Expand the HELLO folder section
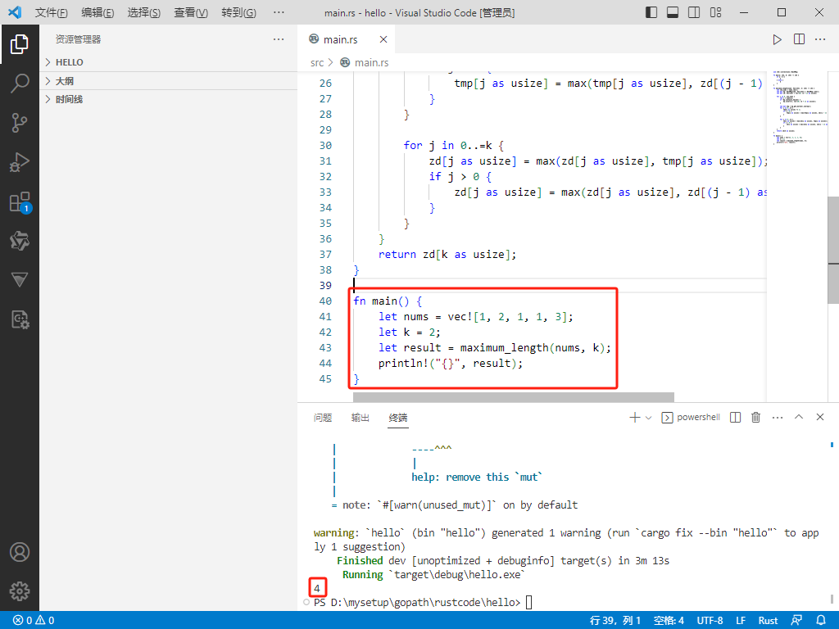 [x=169, y=62]
